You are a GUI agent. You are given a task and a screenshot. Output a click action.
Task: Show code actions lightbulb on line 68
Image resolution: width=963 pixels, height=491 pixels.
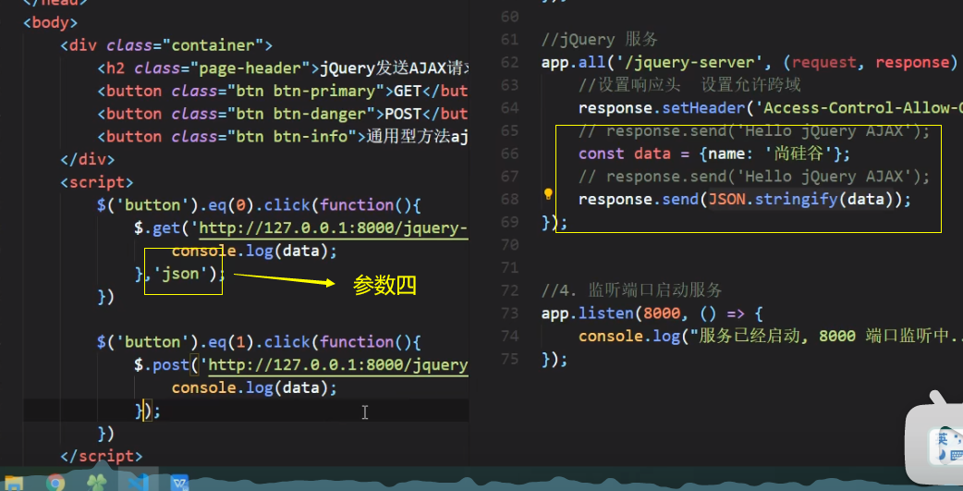coord(548,195)
